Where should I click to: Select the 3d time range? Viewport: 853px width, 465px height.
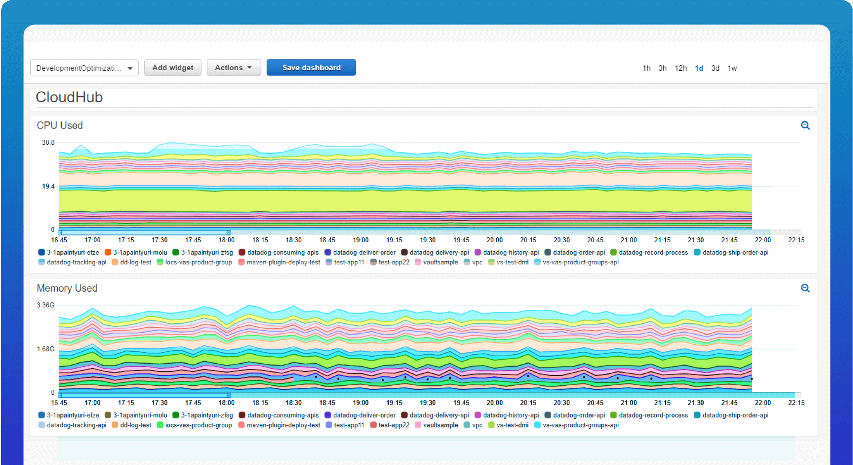(x=715, y=68)
